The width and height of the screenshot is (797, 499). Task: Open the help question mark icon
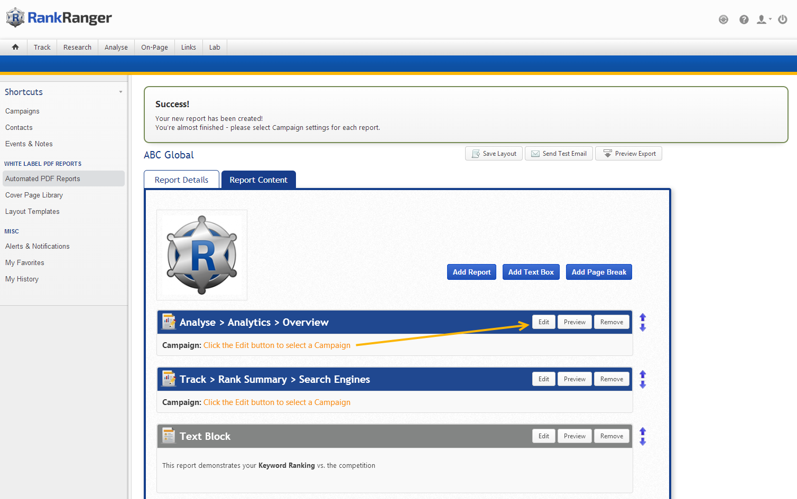[x=744, y=20]
